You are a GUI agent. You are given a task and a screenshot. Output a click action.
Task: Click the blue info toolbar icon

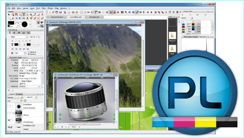click(x=133, y=12)
